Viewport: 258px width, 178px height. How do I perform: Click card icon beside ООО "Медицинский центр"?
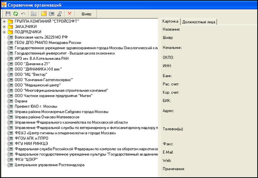(x=10, y=85)
